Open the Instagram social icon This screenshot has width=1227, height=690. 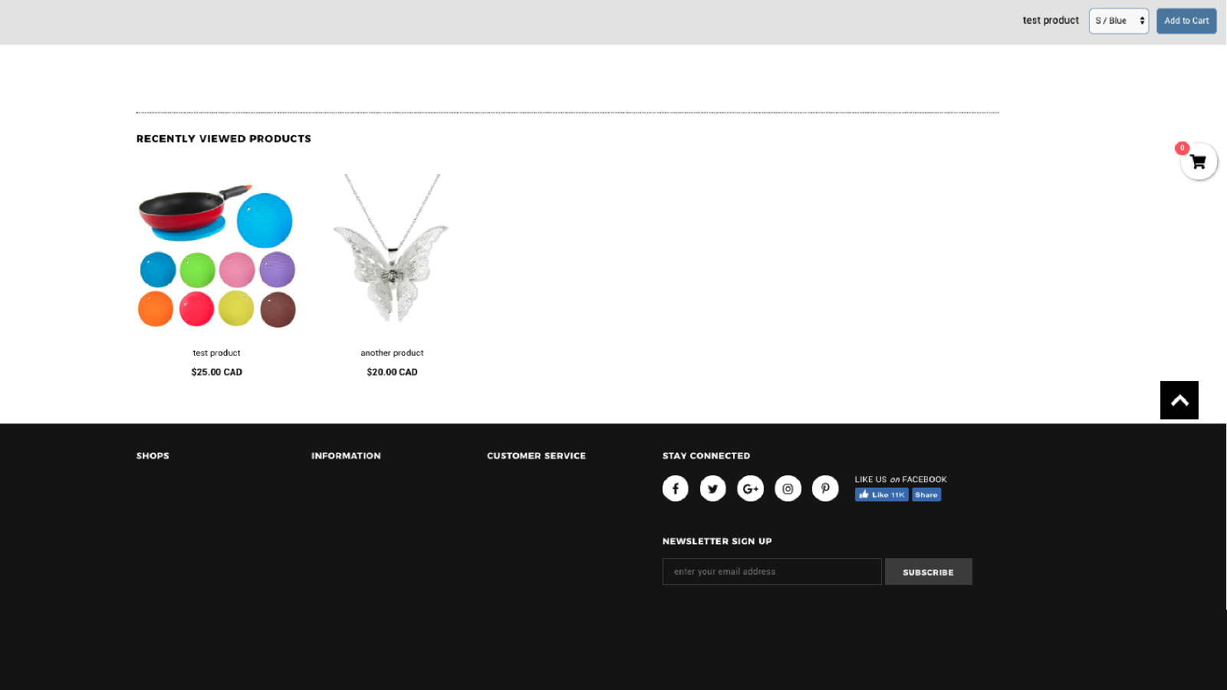(x=788, y=488)
